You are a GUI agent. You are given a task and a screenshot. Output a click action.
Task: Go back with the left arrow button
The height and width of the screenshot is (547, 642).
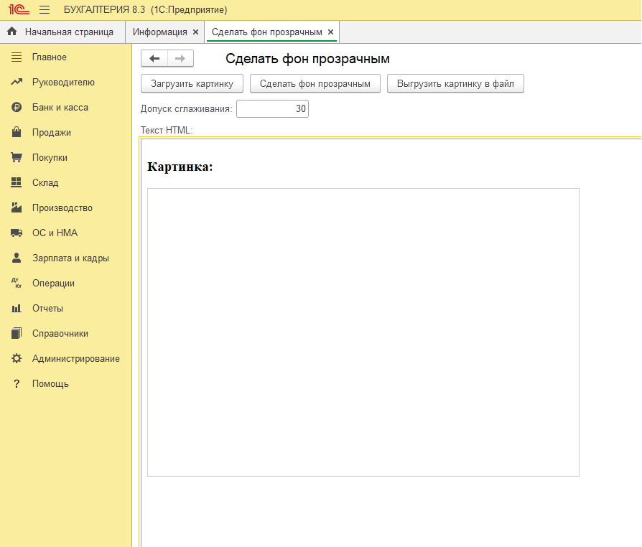coord(154,59)
